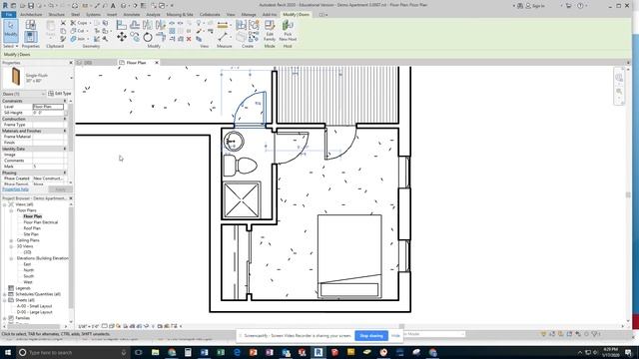639x359 pixels.
Task: Select the Site Plan view
Action: coord(31,234)
